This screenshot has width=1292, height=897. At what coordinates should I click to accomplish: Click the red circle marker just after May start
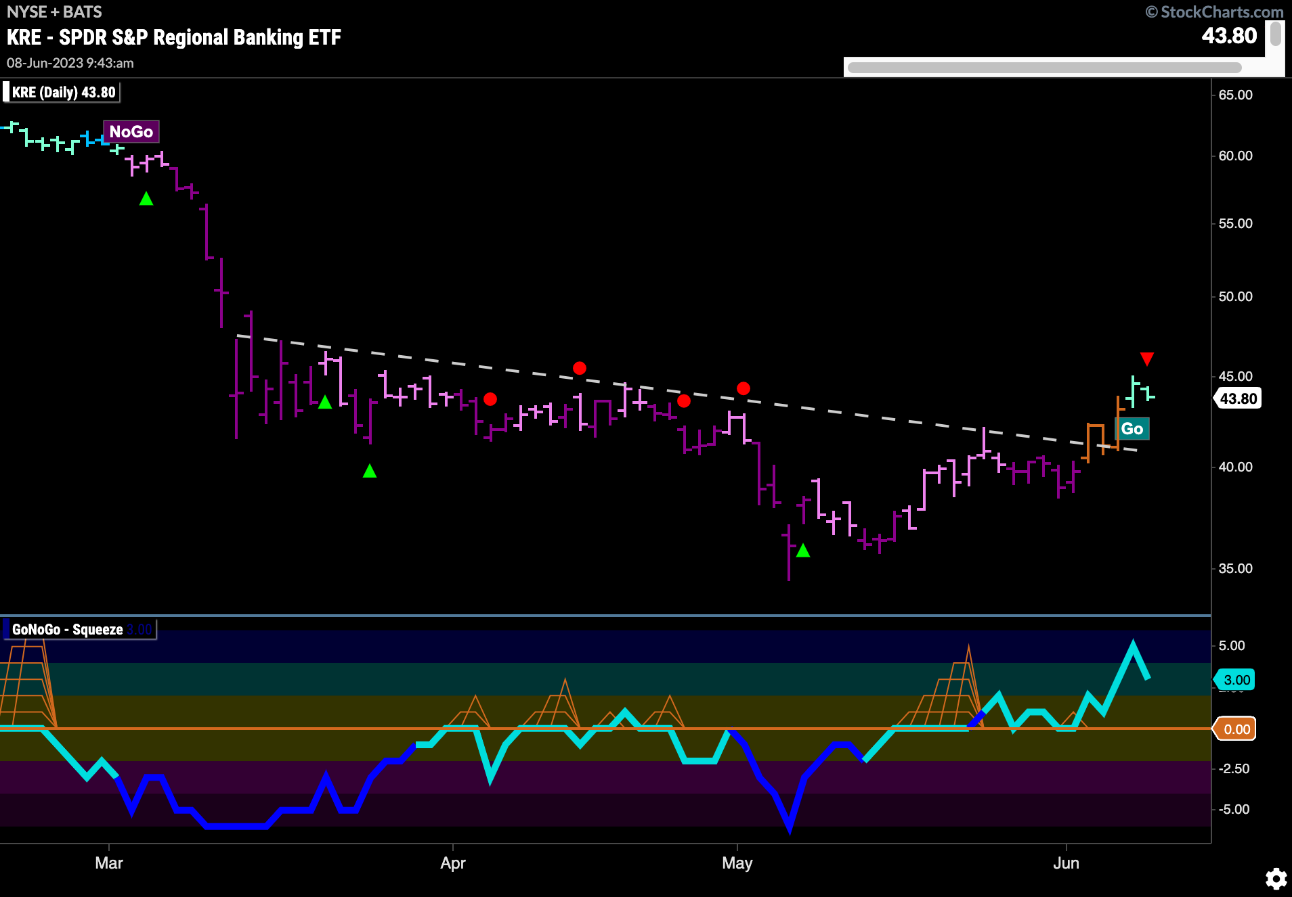(x=744, y=388)
